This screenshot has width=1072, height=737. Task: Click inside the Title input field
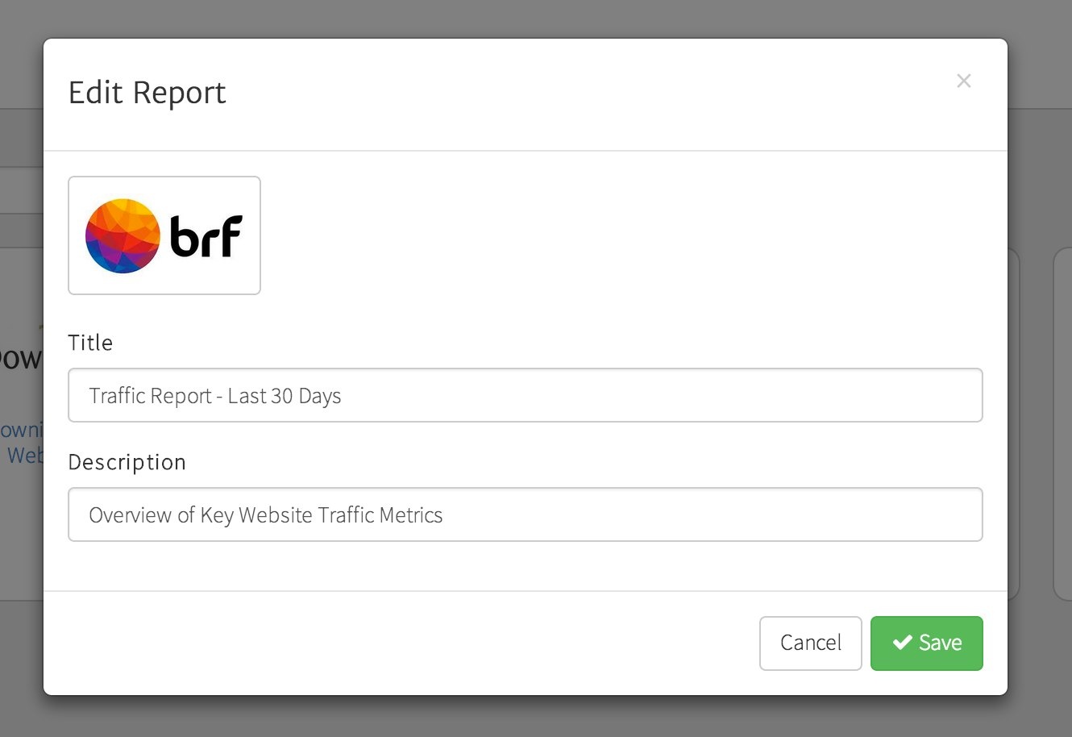pyautogui.click(x=526, y=395)
